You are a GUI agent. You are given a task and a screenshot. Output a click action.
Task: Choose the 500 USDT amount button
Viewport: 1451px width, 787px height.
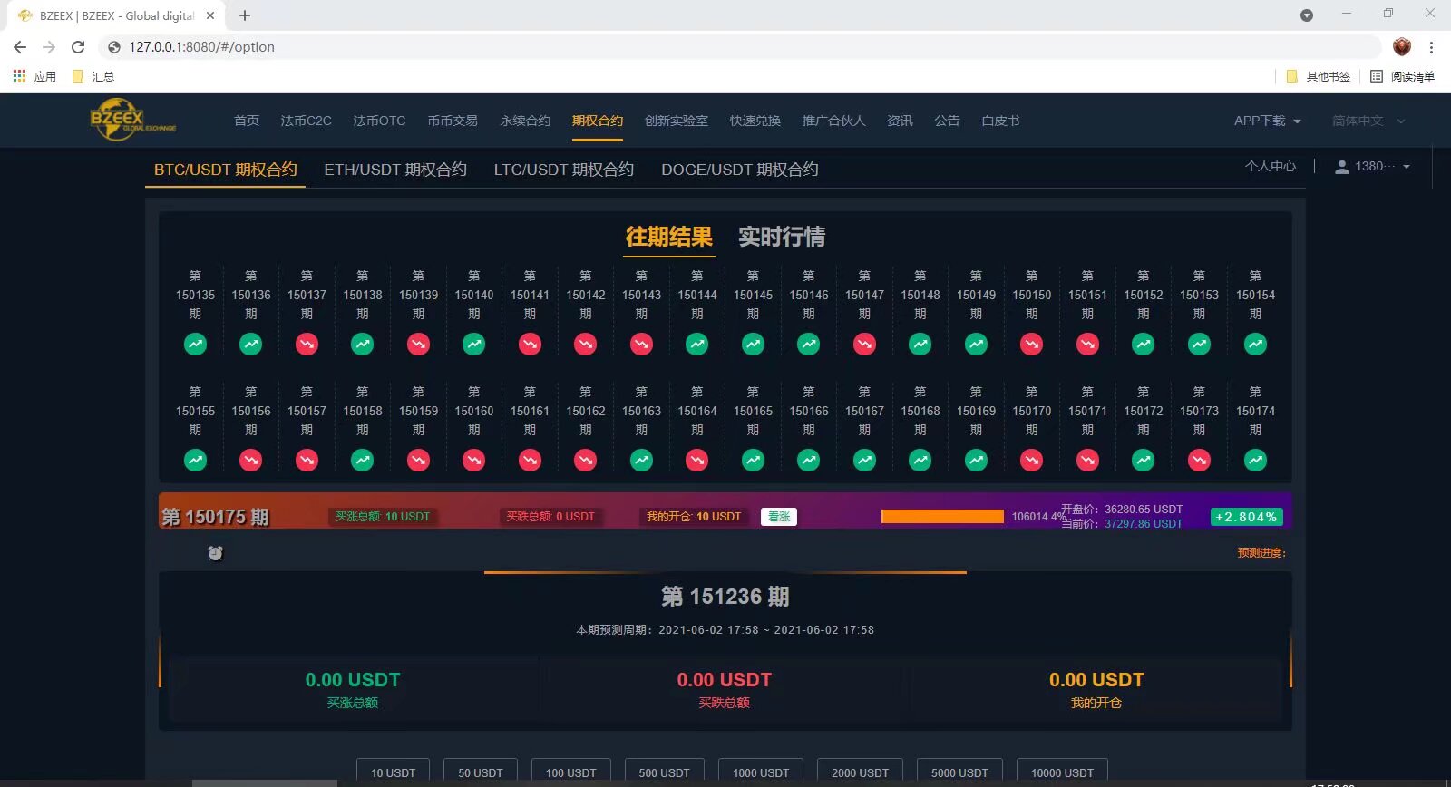pyautogui.click(x=664, y=772)
